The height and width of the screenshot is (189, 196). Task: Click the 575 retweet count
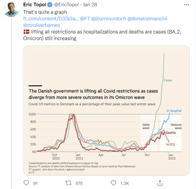click(79, 183)
